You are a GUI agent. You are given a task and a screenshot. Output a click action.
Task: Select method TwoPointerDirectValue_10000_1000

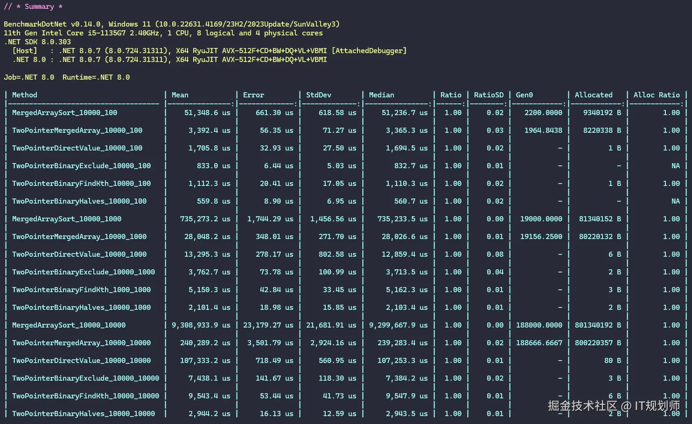tap(79, 254)
